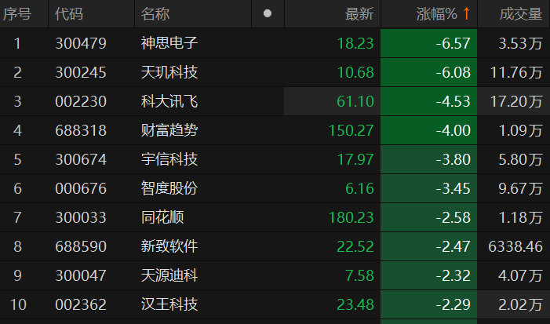This screenshot has width=550, height=324.
Task: Click latest price 10.68
Action: pyautogui.click(x=355, y=73)
